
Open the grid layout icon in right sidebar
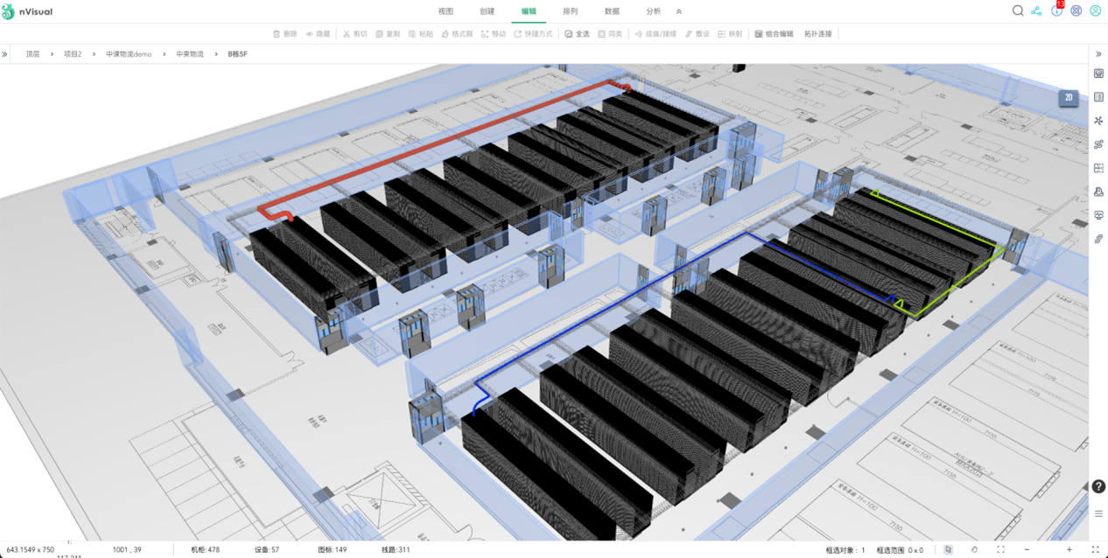[x=1099, y=168]
